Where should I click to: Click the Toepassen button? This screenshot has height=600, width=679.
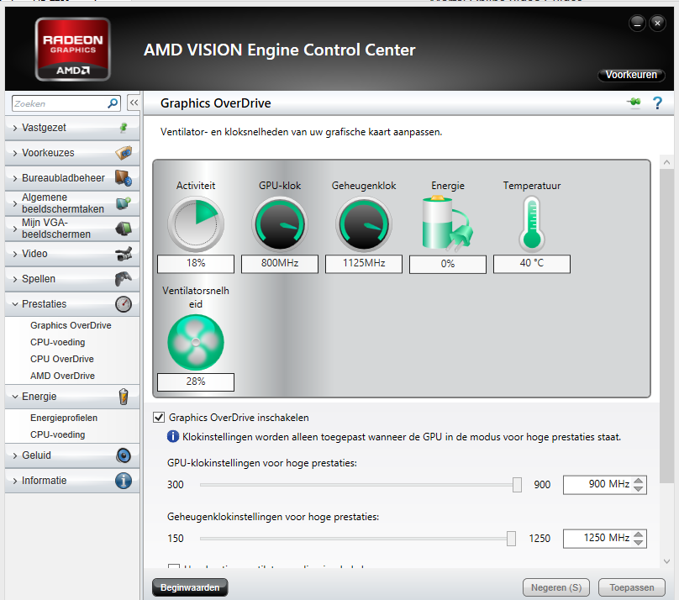(x=631, y=587)
